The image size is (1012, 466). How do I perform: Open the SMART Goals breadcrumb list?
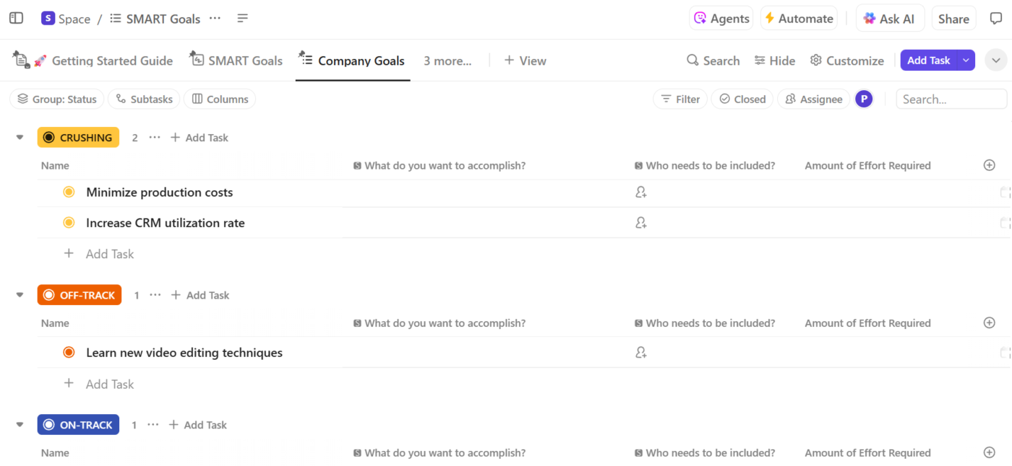155,19
